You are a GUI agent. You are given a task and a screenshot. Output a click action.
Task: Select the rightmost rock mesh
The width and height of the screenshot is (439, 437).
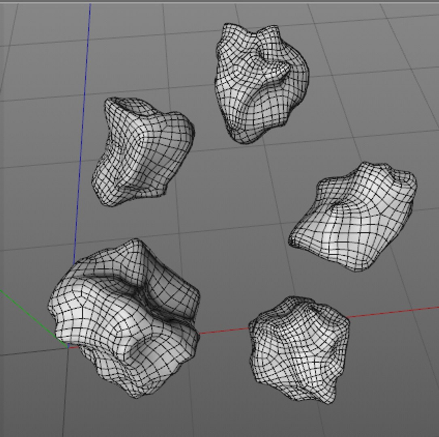(x=353, y=217)
